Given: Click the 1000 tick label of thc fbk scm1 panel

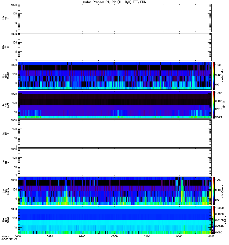Looking at the screenshot, I should (x=14, y=209).
